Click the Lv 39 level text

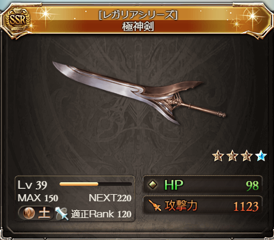click(32, 185)
